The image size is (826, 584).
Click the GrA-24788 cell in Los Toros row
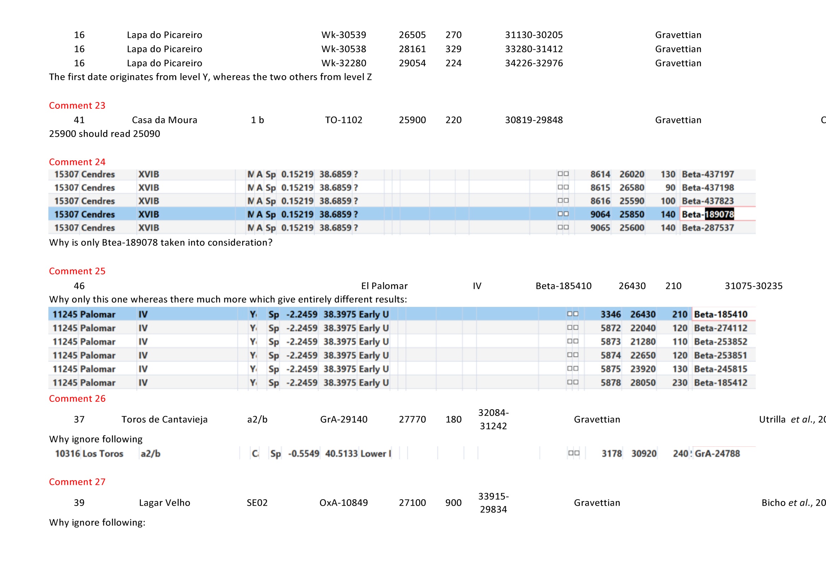[717, 453]
